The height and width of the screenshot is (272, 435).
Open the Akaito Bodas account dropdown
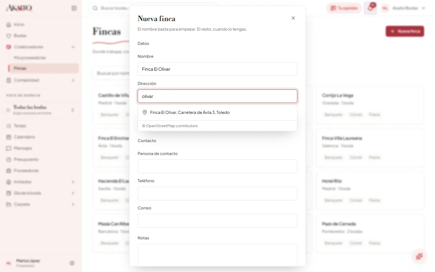tap(403, 8)
